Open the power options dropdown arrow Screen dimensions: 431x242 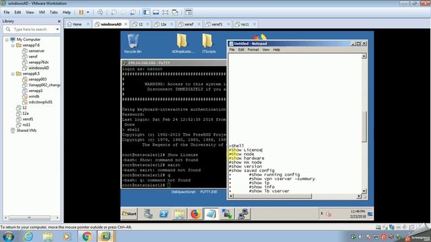pos(88,12)
